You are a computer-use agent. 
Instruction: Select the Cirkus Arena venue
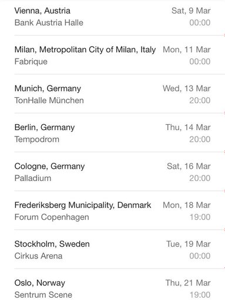[x=38, y=256]
